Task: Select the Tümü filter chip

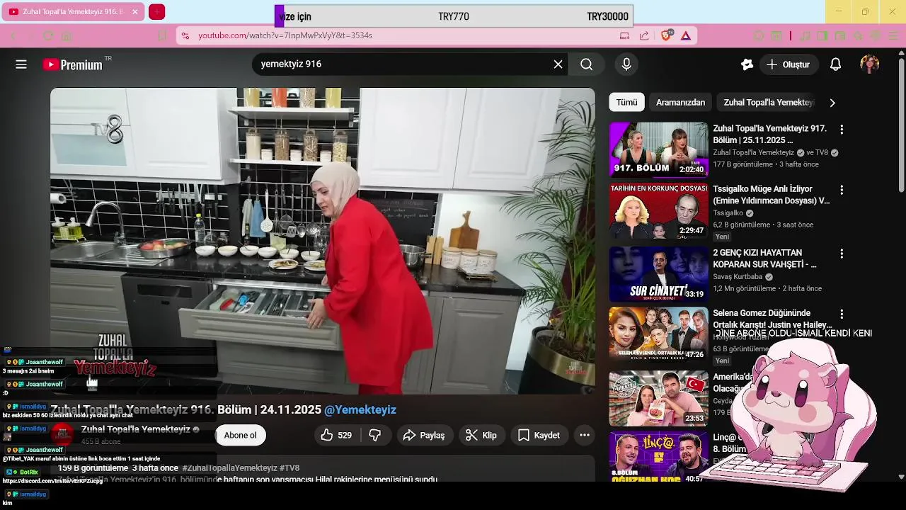Action: click(626, 103)
